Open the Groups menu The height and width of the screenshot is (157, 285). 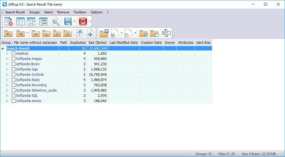tap(34, 12)
